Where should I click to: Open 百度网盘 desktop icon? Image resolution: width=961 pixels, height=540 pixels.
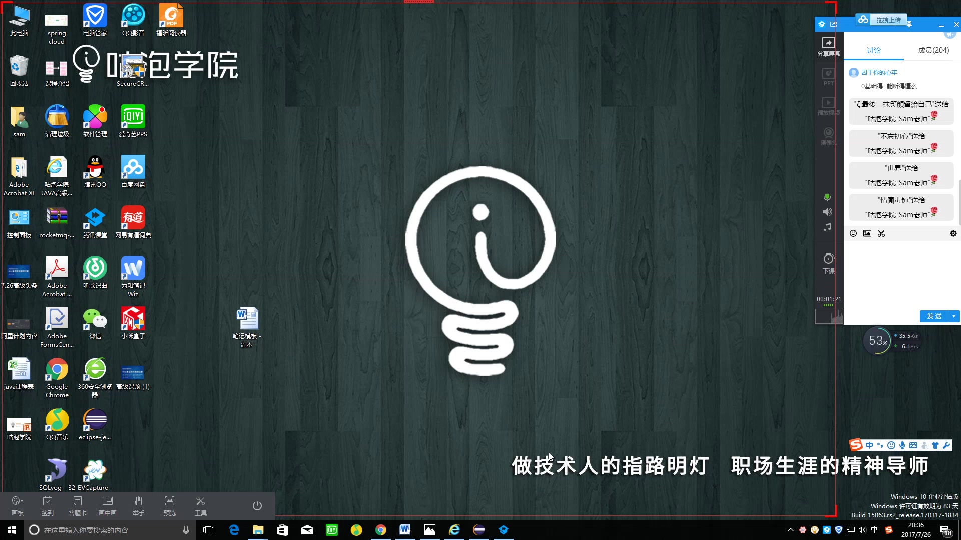tap(133, 171)
